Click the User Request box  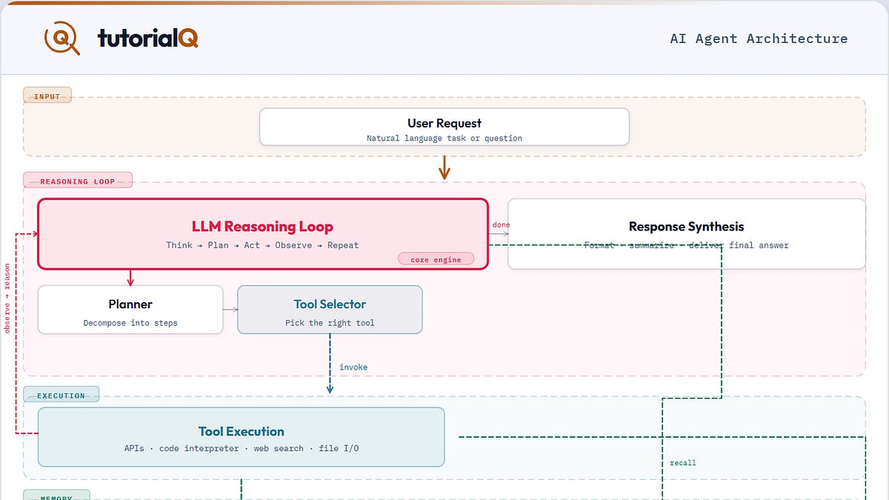[444, 127]
